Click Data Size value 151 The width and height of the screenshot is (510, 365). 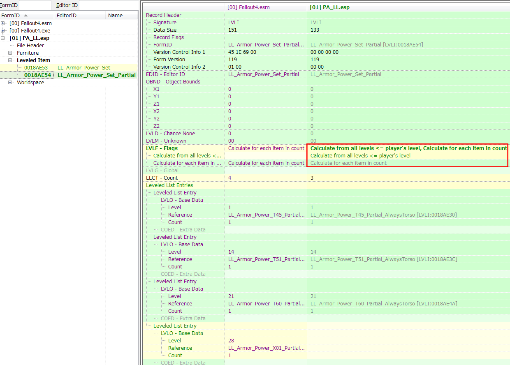[232, 30]
